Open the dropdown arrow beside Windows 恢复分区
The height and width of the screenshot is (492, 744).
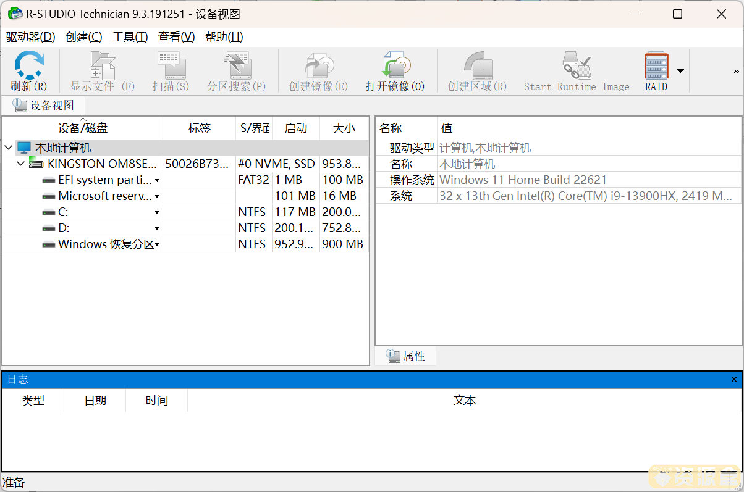click(x=158, y=245)
